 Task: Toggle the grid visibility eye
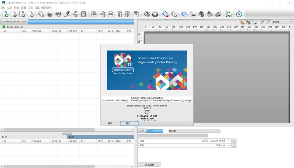point(255,22)
